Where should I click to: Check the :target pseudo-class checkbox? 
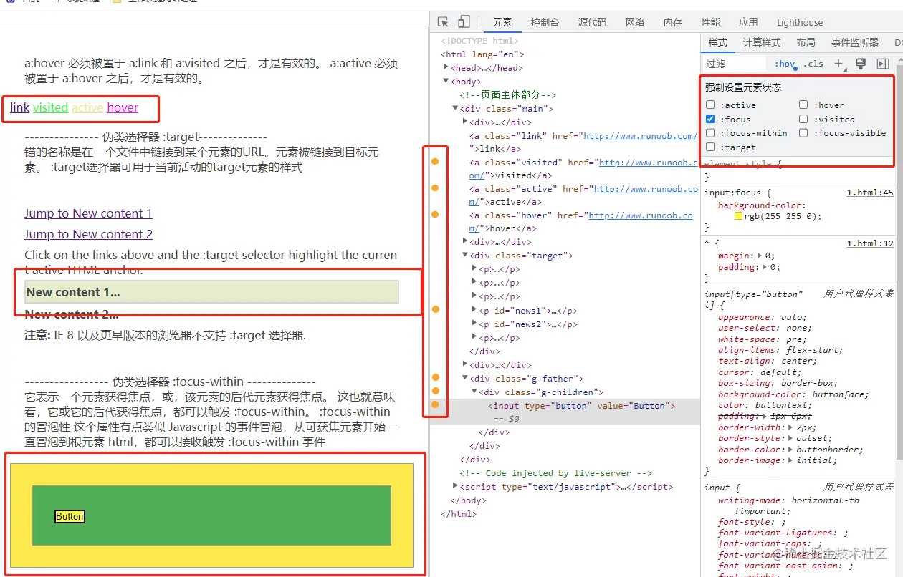tap(710, 147)
